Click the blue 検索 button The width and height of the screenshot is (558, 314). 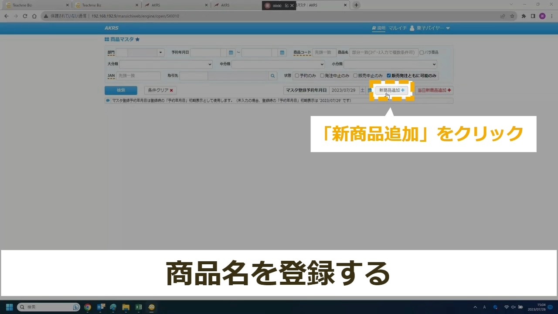tap(121, 90)
